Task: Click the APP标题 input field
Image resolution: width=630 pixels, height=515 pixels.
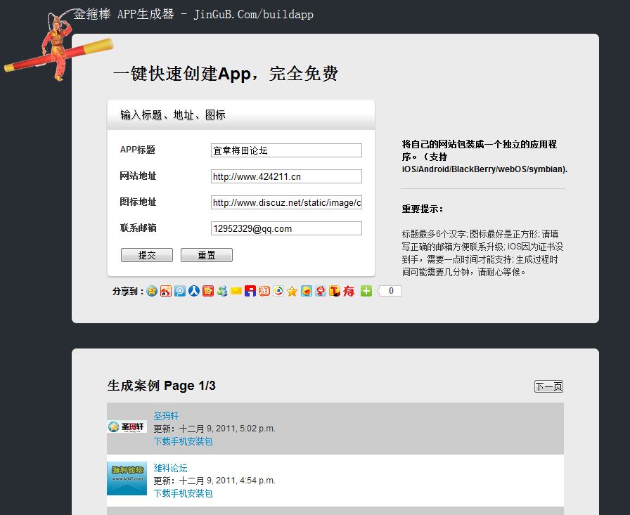Action: [286, 150]
